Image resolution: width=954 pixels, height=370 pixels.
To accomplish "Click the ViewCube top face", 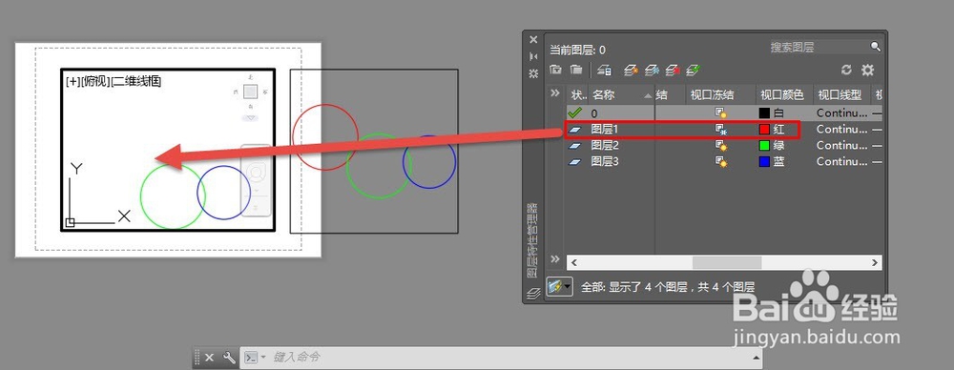I will click(251, 92).
